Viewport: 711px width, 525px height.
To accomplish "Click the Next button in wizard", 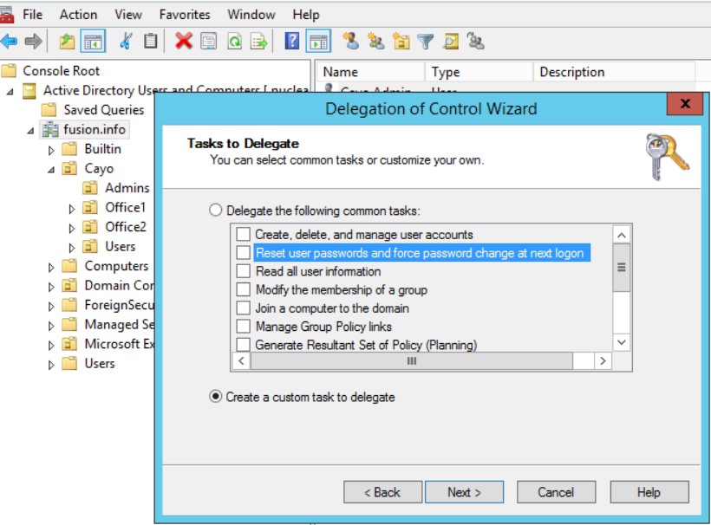I will pos(465,492).
